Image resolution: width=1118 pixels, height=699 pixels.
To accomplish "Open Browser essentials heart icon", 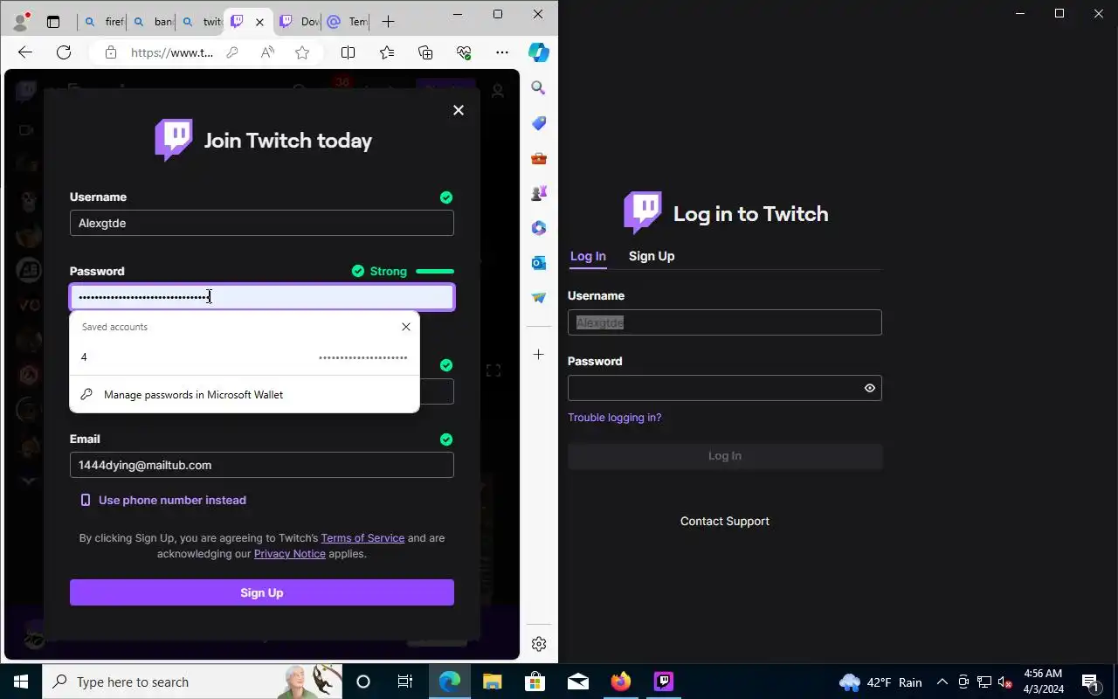I will tap(464, 52).
